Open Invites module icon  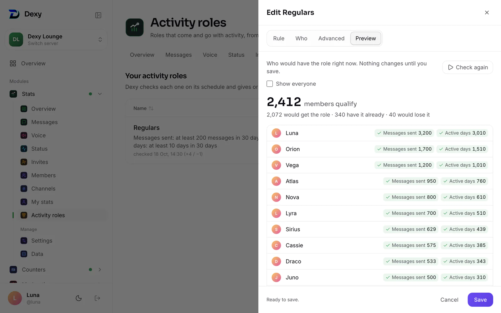coord(24,162)
